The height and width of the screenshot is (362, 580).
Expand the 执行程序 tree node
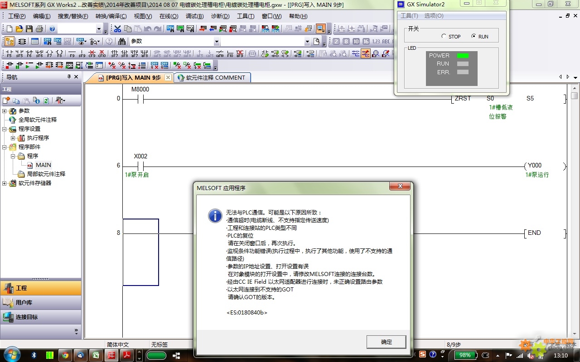(x=13, y=138)
